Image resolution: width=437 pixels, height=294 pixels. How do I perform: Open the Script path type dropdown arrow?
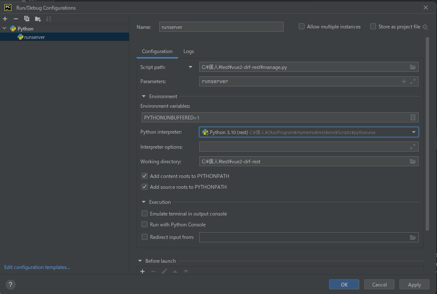click(x=191, y=67)
